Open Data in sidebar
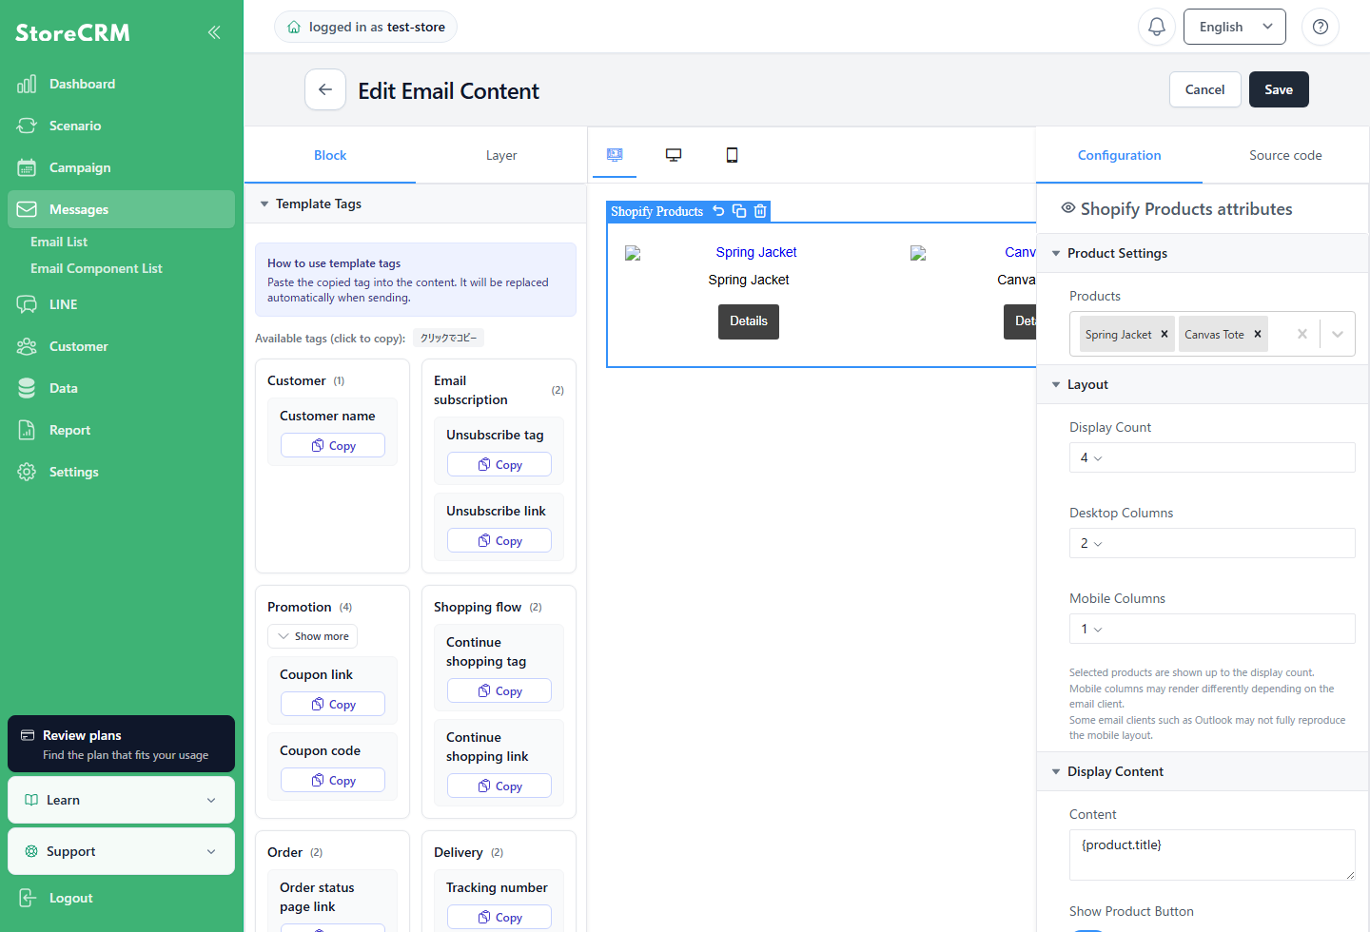This screenshot has height=932, width=1370. 121,388
